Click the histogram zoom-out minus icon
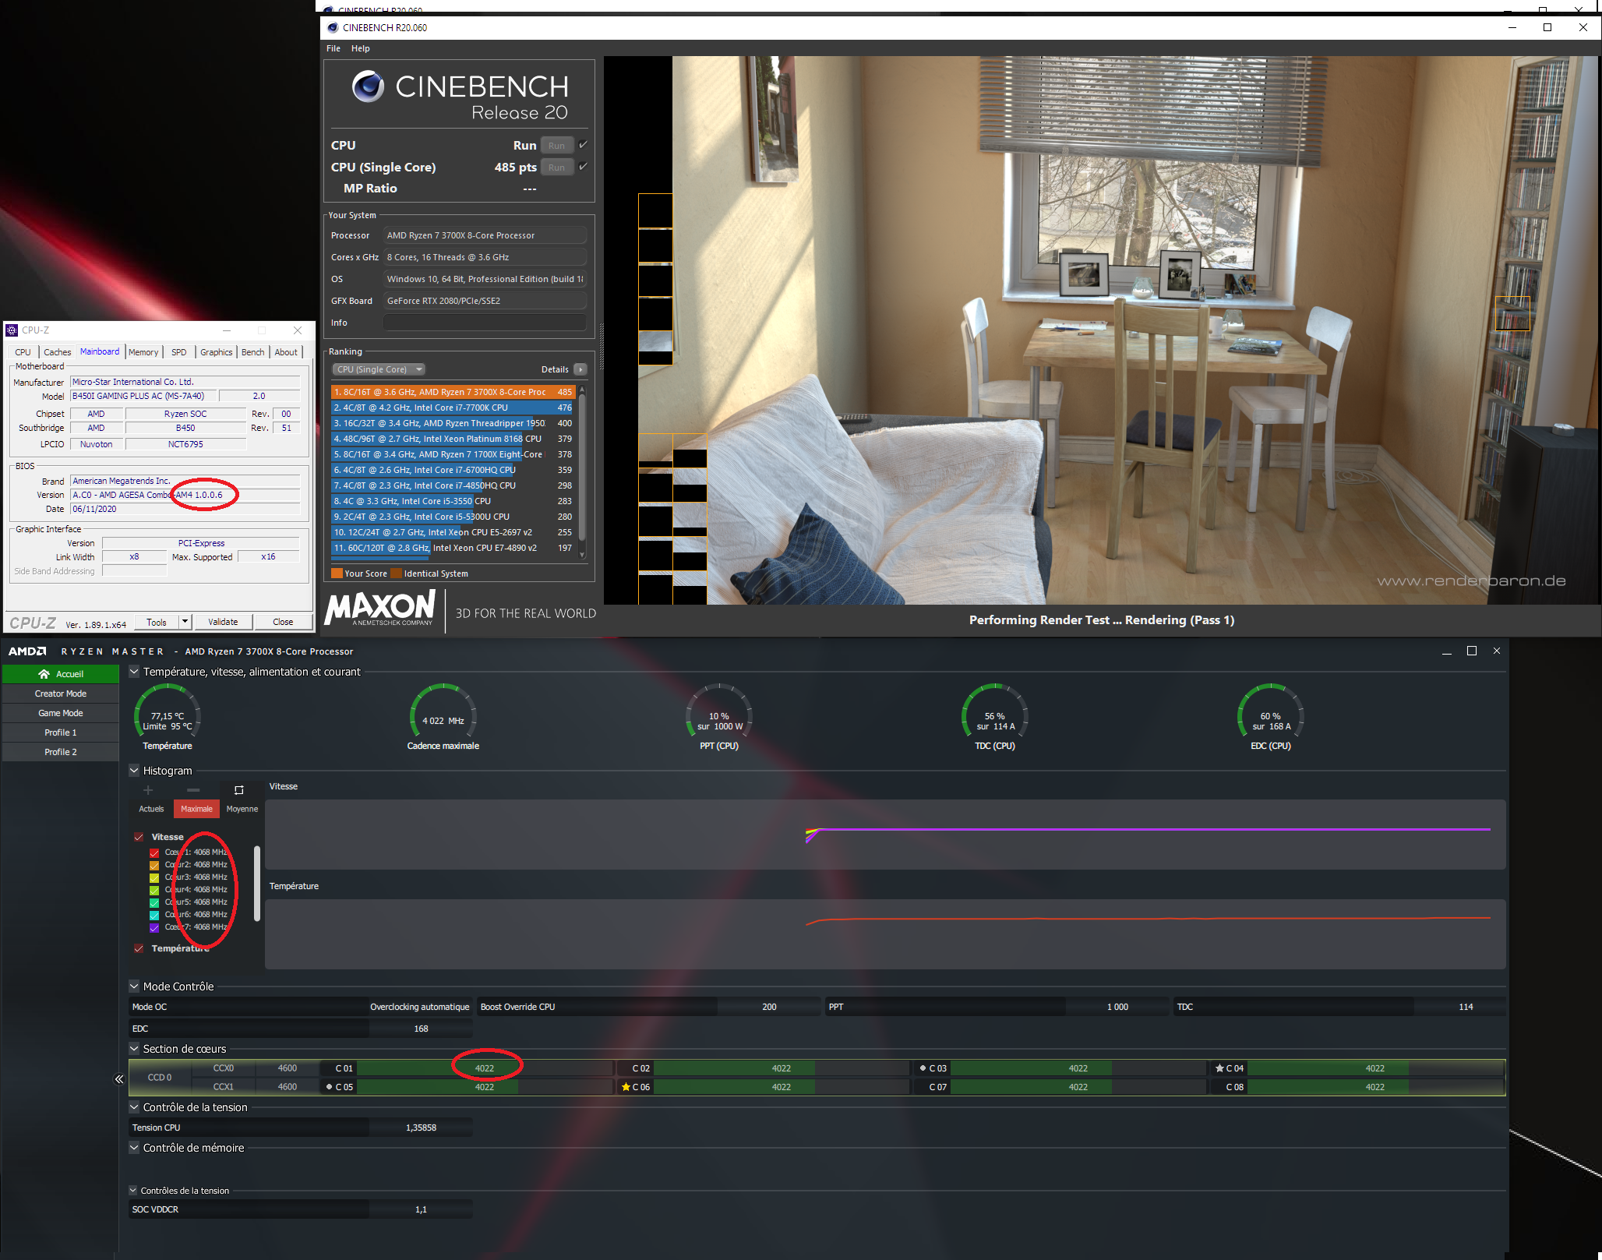 [x=193, y=790]
